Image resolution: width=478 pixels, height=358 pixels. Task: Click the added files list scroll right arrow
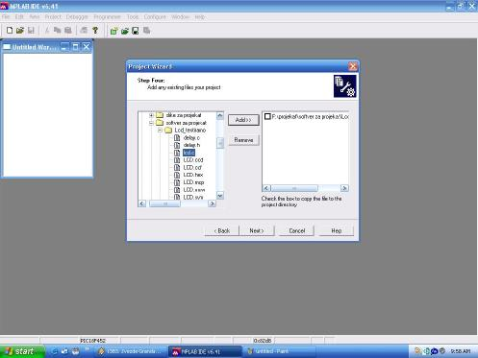(x=344, y=188)
